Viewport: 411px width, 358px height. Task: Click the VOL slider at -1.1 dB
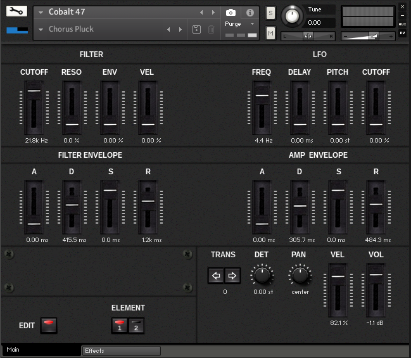click(376, 290)
